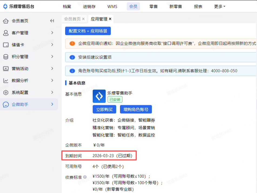
Task: Collapse the sidebar with the arrow icon
Action: (x=52, y=21)
